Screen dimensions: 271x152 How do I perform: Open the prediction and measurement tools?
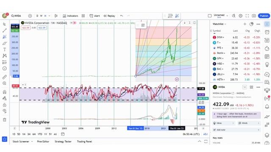point(5,62)
